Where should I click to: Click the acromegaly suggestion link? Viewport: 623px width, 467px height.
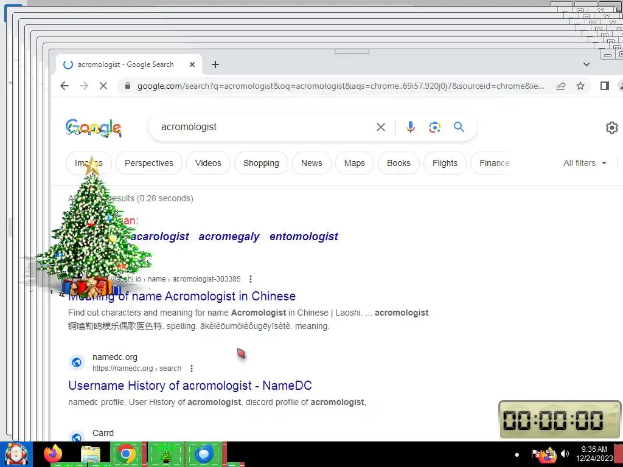pos(229,237)
